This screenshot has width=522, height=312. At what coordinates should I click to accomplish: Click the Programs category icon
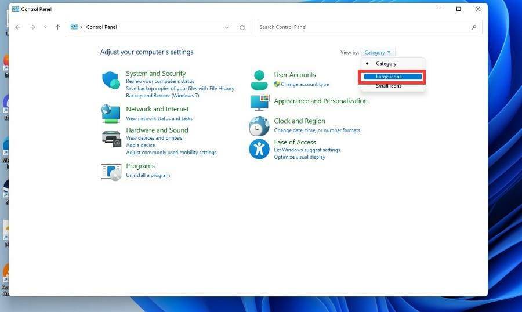coord(111,171)
